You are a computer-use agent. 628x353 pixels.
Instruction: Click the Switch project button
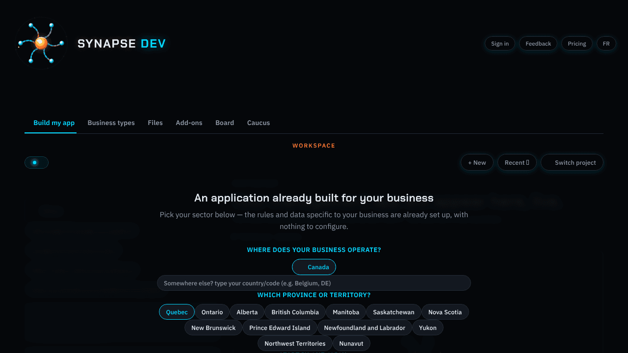[x=572, y=162]
